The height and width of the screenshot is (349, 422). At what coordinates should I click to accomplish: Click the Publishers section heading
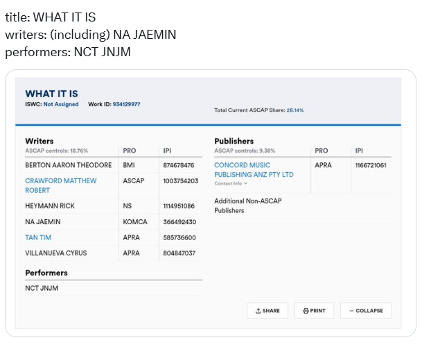234,141
